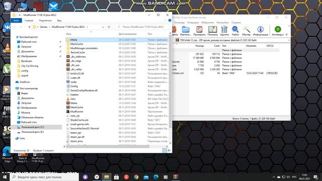Open the WinRAR Избранное menu
The image size is (322, 181).
click(207, 22)
